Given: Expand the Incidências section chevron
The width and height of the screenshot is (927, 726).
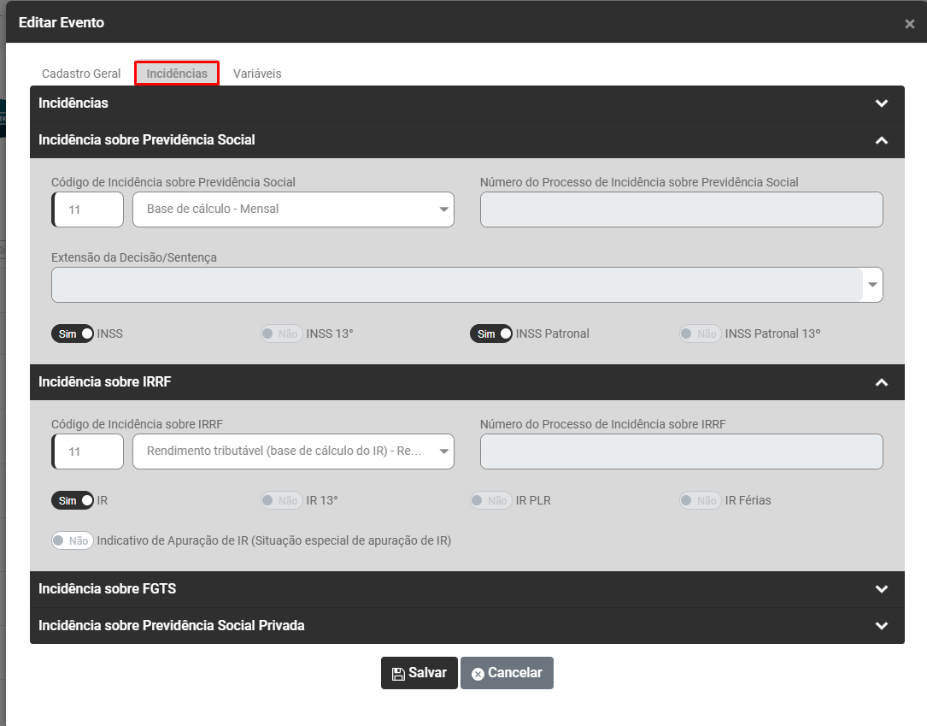Looking at the screenshot, I should [x=882, y=103].
